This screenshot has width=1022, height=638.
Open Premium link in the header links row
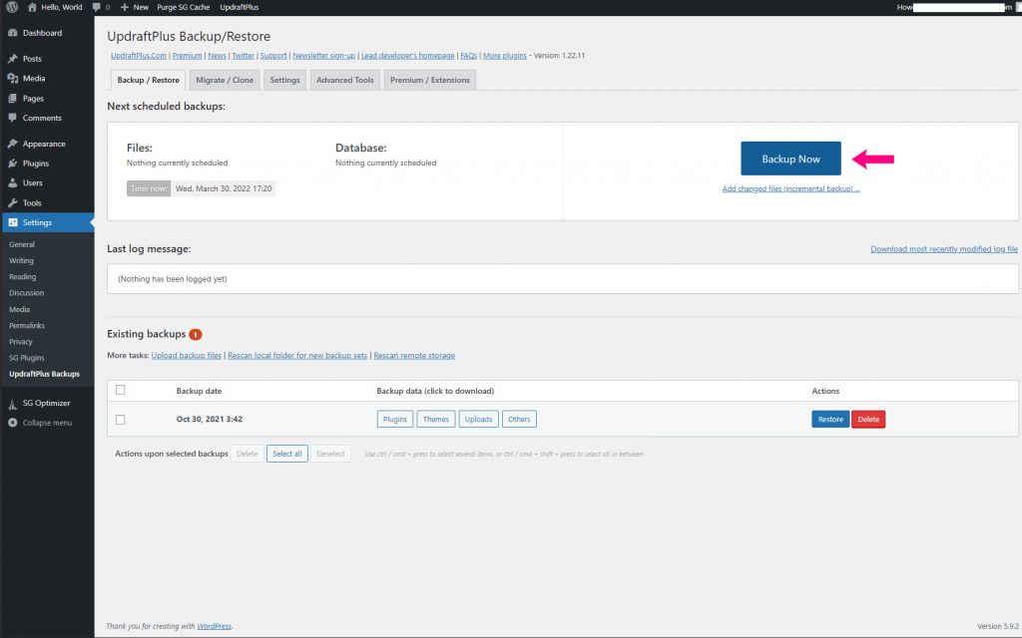click(187, 56)
